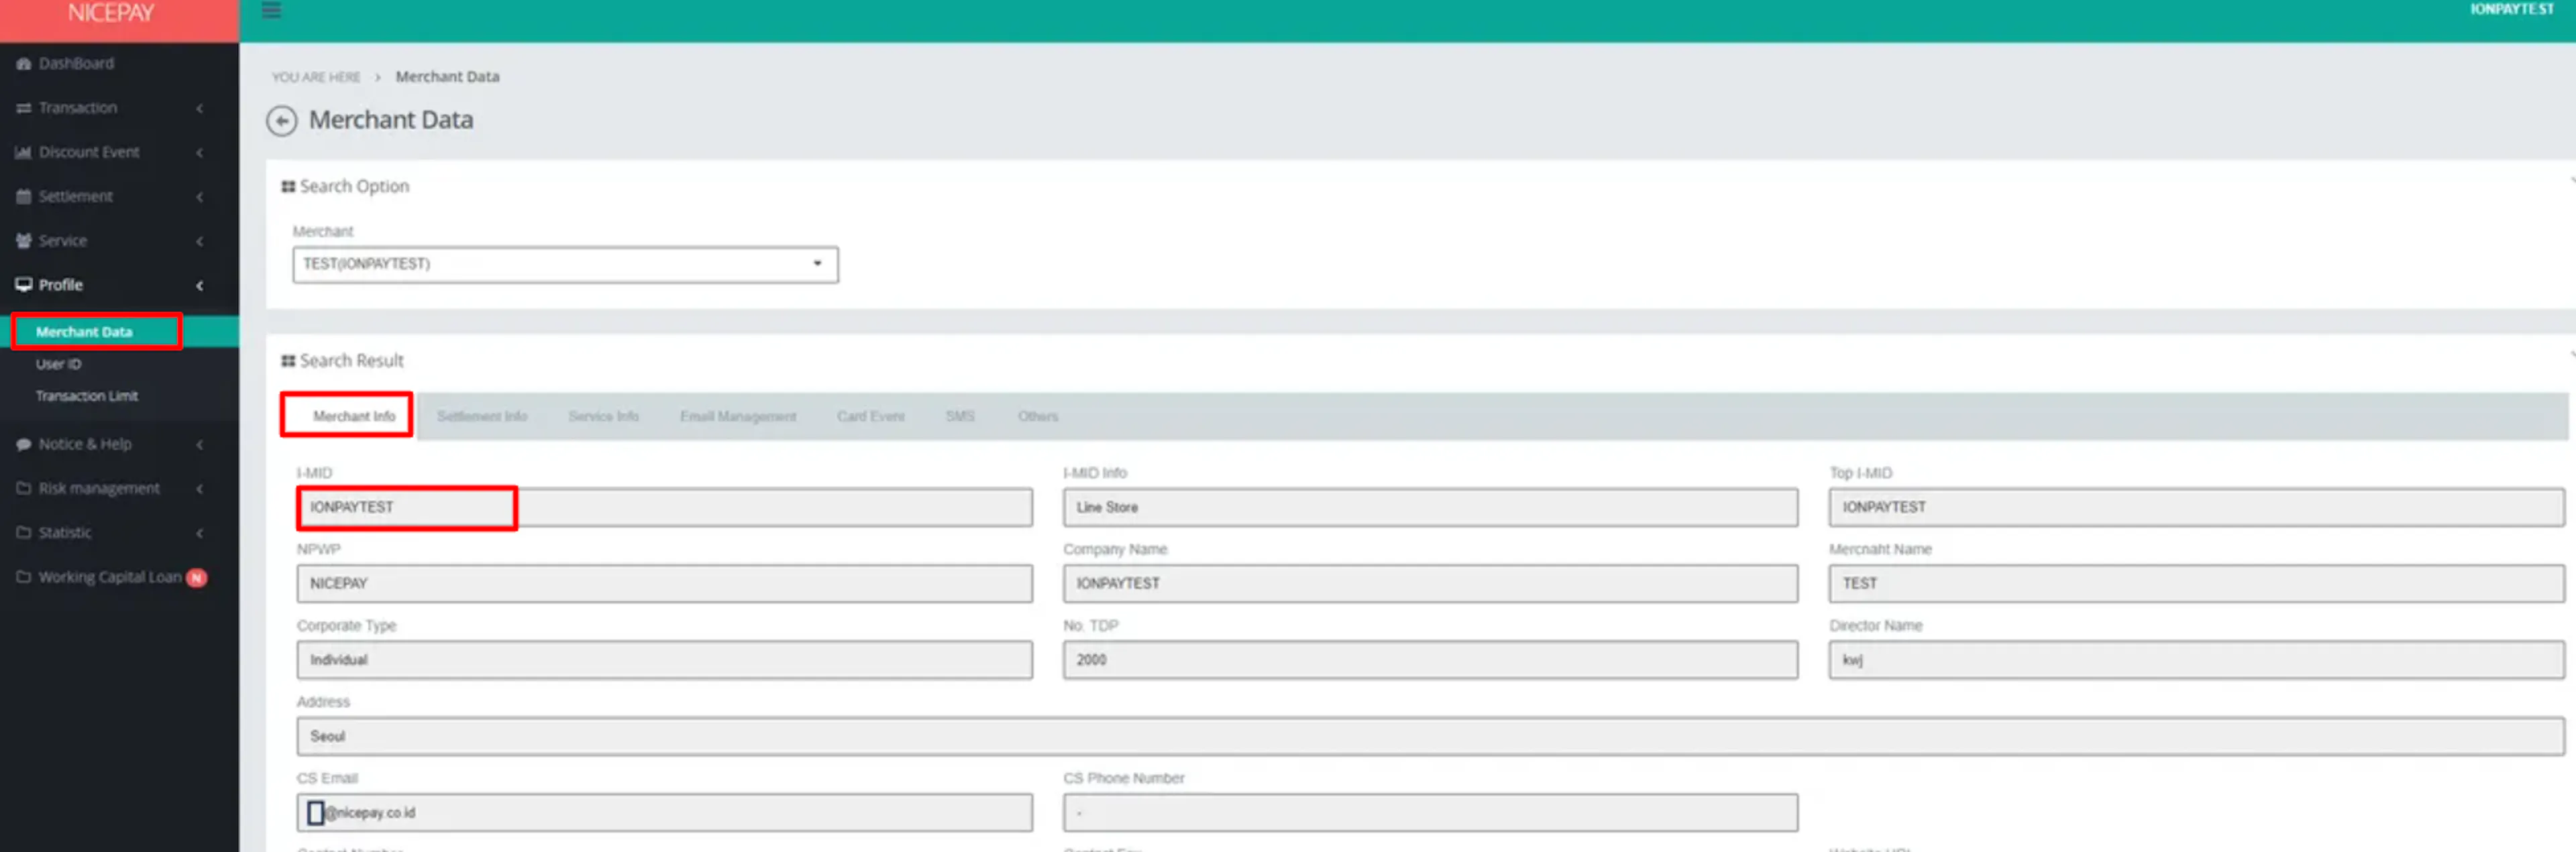Click the CS Email field
The image size is (2576, 852).
(x=664, y=813)
